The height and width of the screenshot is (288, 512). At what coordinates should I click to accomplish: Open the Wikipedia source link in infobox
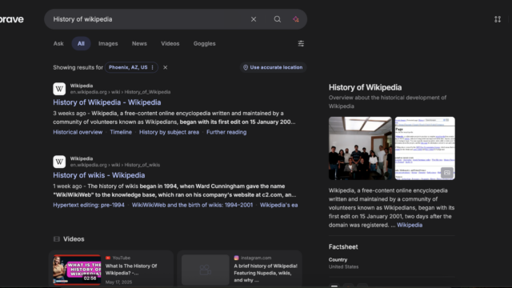[410, 225]
